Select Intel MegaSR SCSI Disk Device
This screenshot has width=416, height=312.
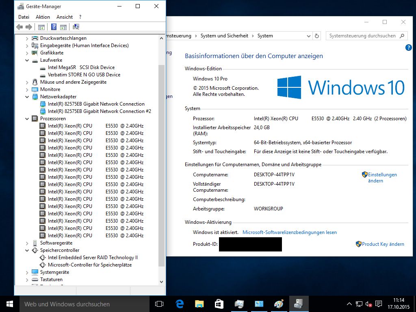coord(81,67)
